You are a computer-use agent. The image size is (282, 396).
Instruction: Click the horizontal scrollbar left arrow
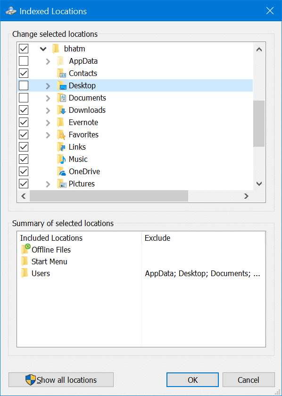pos(24,196)
